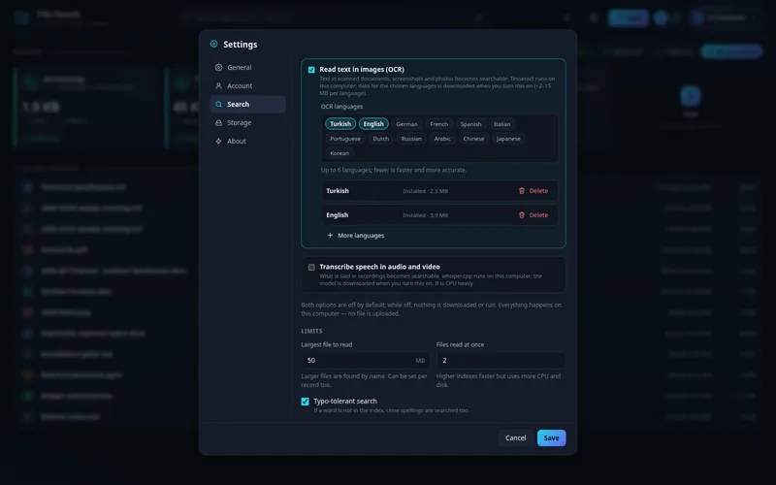Delete the installed Turkish language data
776x485 pixels.
point(533,190)
